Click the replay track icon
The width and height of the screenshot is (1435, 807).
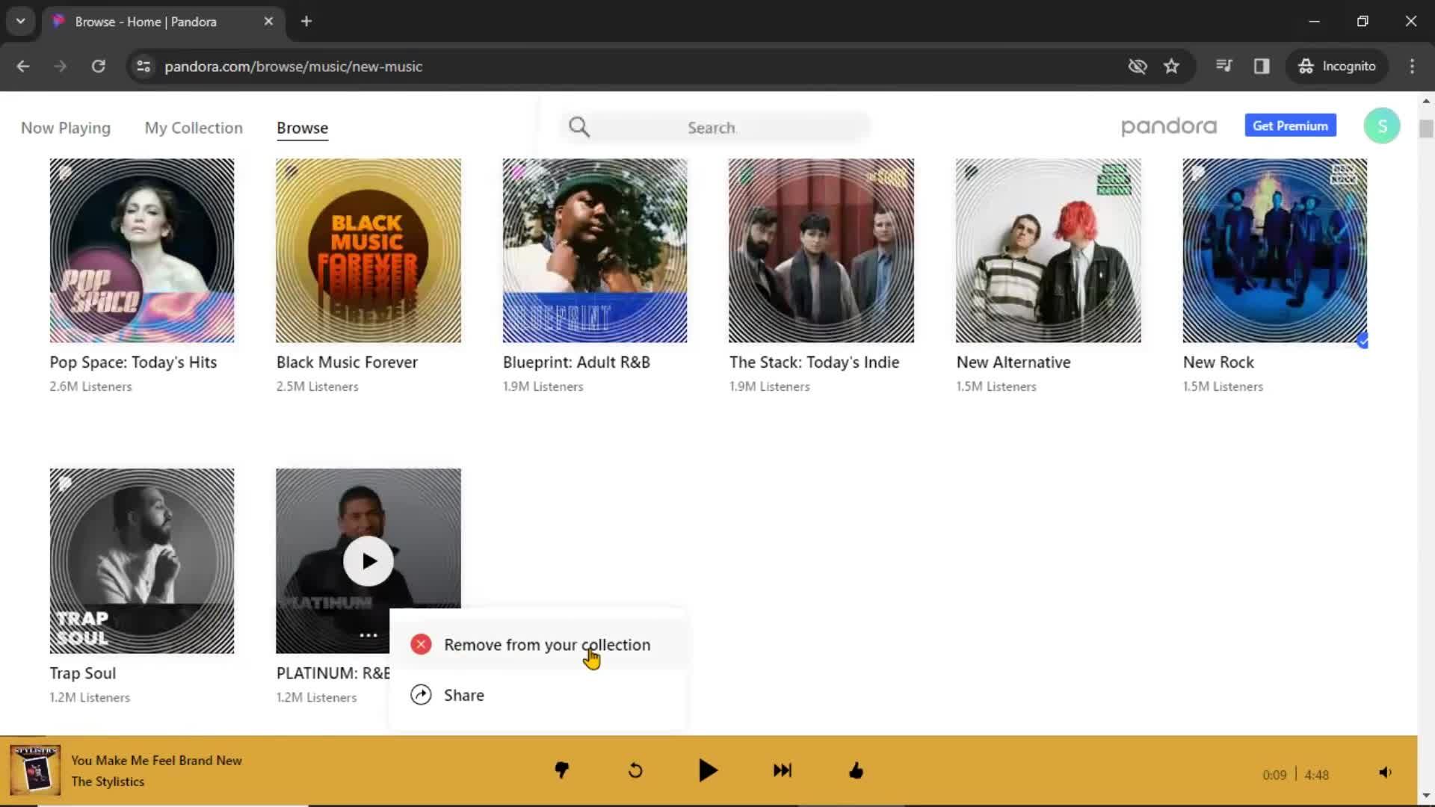(x=635, y=770)
